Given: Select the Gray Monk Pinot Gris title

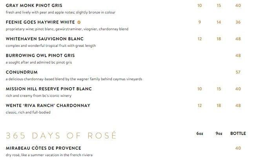Looking at the screenshot, I should [x=34, y=5].
